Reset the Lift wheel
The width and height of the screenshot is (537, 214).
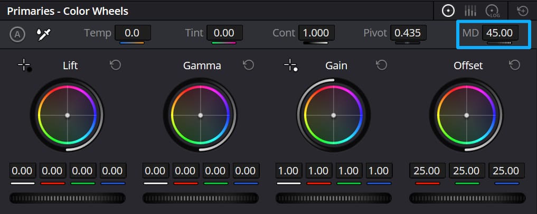pos(116,65)
